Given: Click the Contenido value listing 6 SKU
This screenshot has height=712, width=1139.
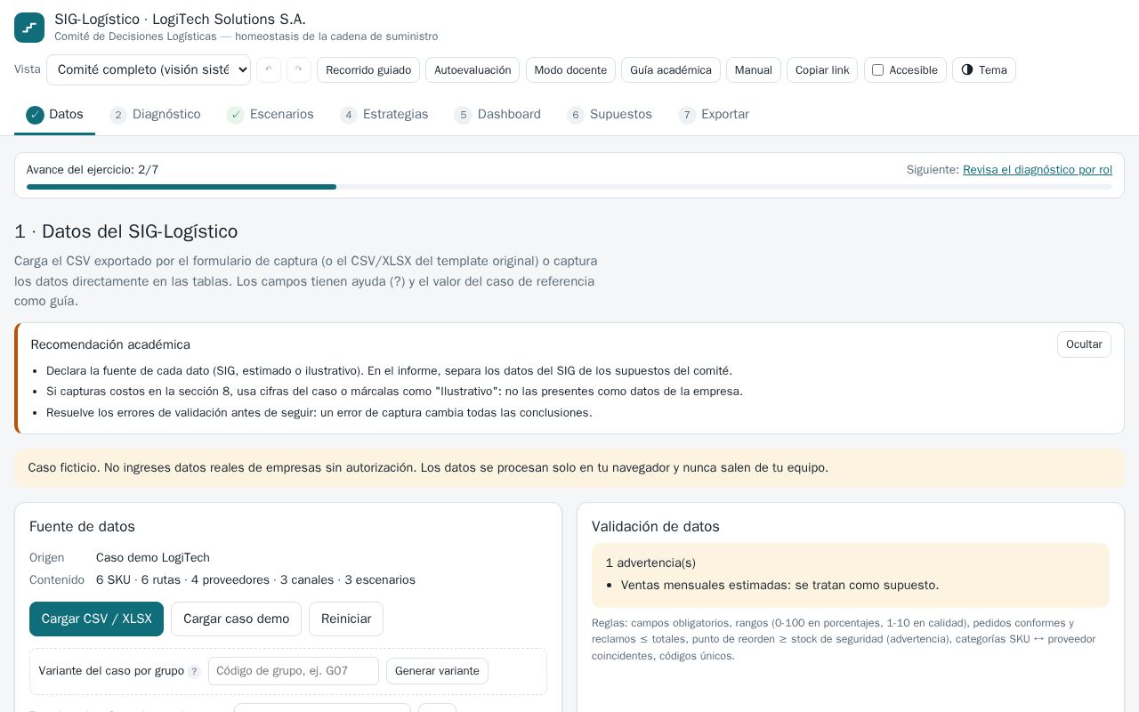Looking at the screenshot, I should (255, 580).
